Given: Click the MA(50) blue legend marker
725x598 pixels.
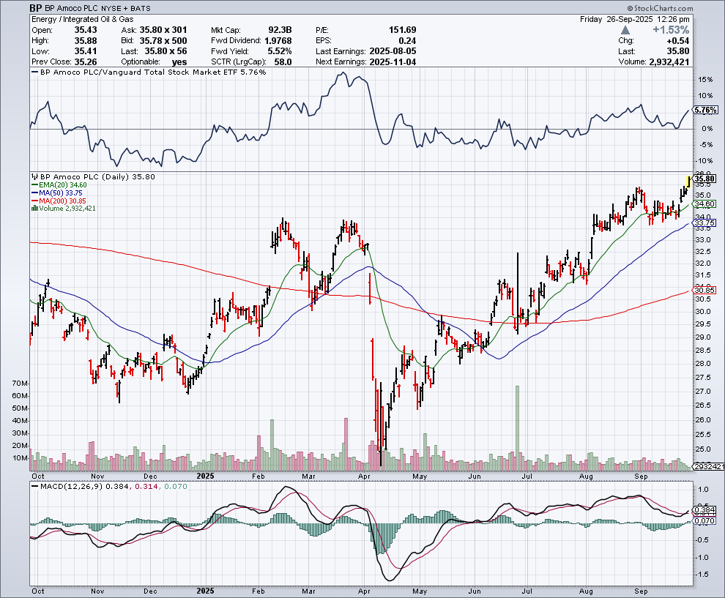Looking at the screenshot, I should tap(33, 194).
